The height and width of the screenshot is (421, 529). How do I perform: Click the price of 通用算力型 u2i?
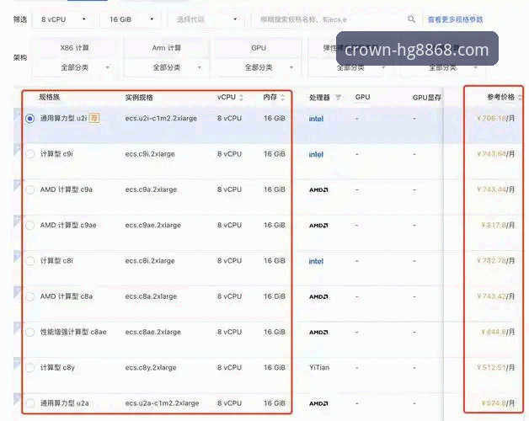[x=496, y=119]
